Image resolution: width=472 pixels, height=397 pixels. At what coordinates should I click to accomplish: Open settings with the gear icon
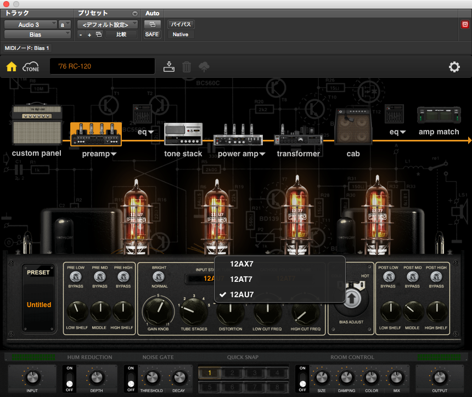tap(454, 67)
